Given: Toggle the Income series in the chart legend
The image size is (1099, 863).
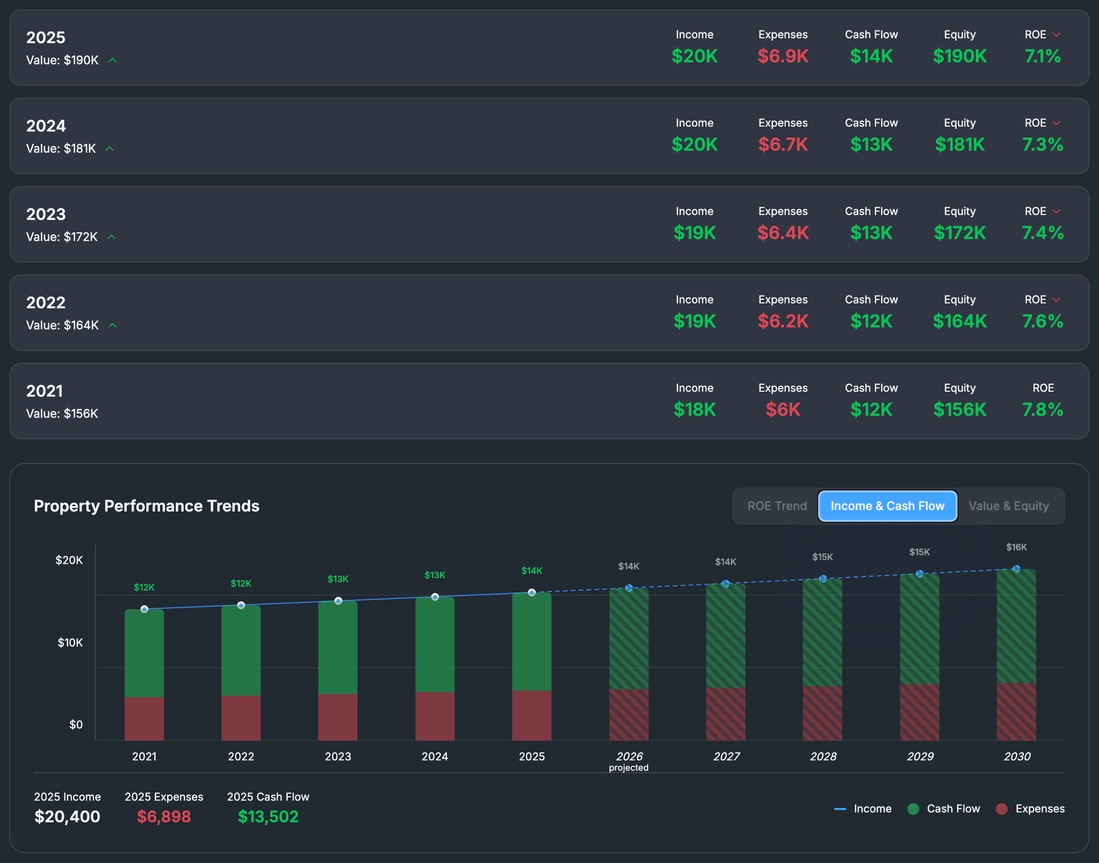Looking at the screenshot, I should (x=862, y=809).
